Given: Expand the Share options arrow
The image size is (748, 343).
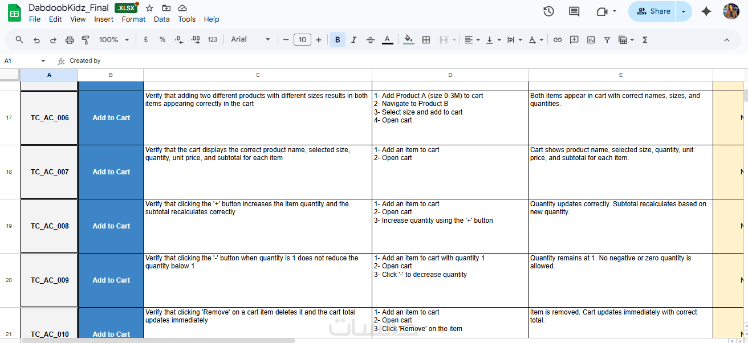Looking at the screenshot, I should coord(684,11).
